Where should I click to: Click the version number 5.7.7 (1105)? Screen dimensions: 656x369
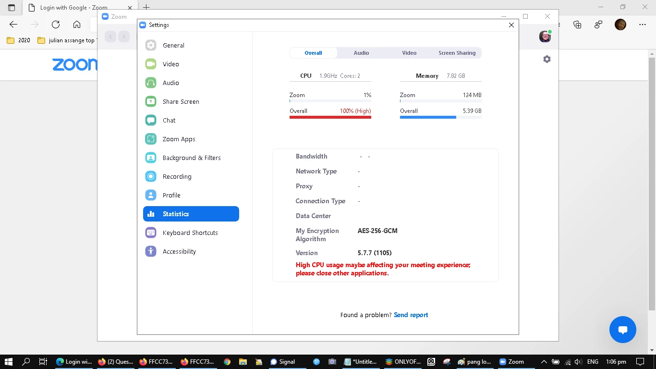coord(375,253)
